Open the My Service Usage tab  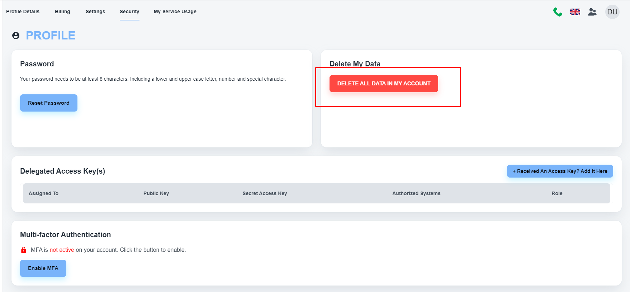(x=175, y=11)
